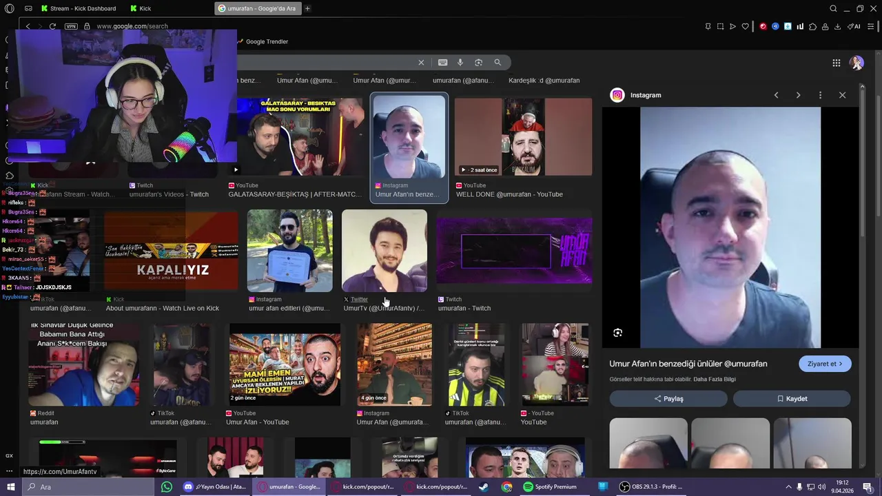Go to previous image in Instagram panel
Image resolution: width=882 pixels, height=496 pixels.
click(x=776, y=95)
